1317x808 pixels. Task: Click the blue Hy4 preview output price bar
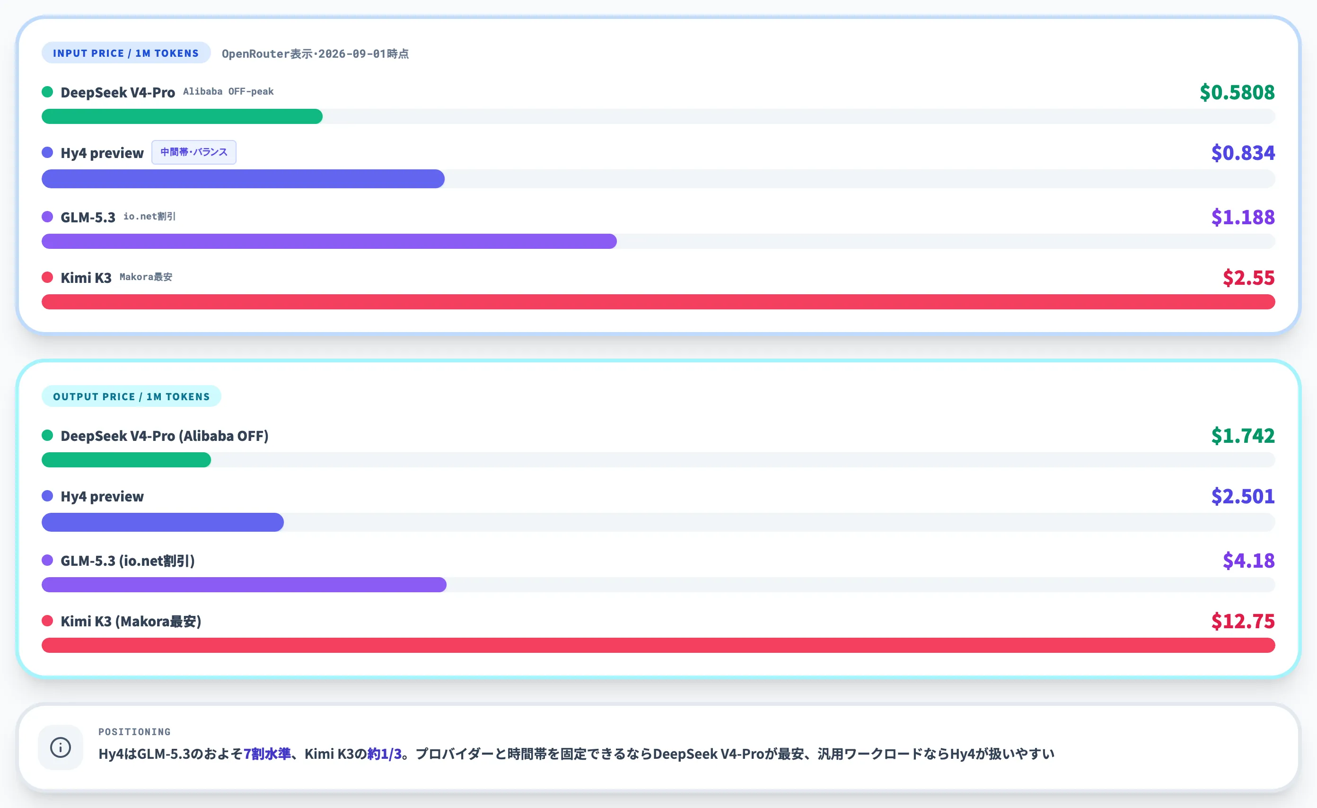(162, 523)
